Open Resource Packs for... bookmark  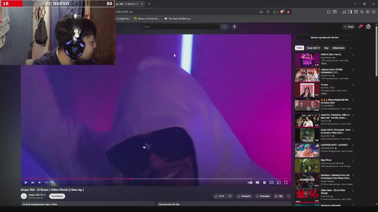coord(146,19)
